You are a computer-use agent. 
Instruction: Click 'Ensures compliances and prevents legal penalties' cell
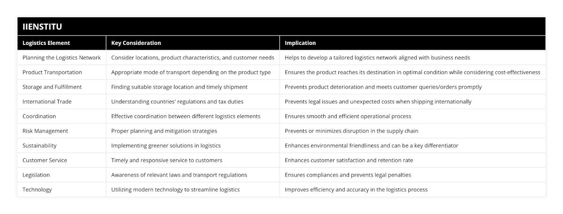point(348,175)
